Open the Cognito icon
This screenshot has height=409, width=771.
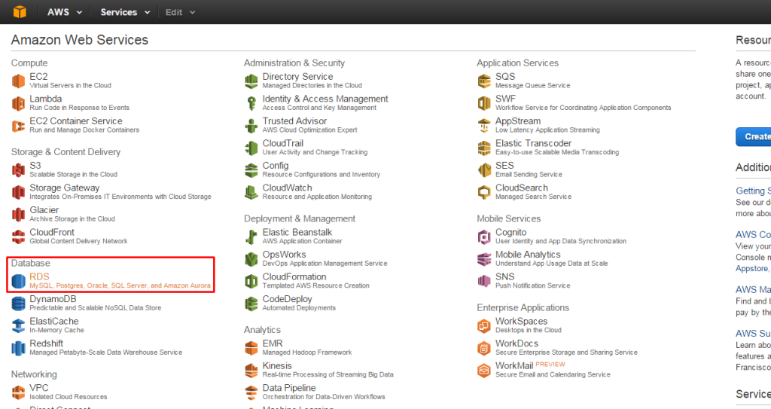[484, 237]
